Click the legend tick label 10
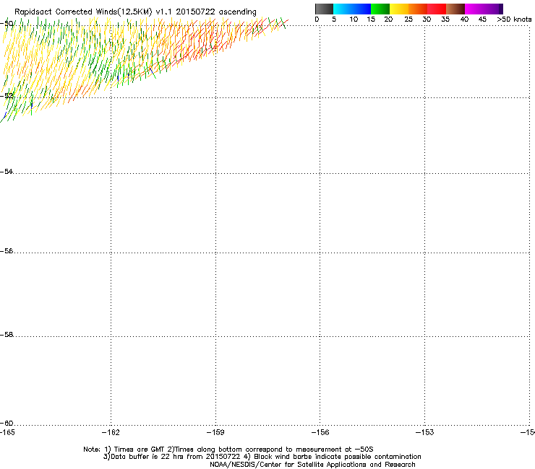Screen dimensions: 535x469 (x=354, y=19)
